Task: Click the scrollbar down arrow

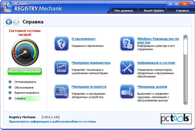Action: pyautogui.click(x=186, y=103)
